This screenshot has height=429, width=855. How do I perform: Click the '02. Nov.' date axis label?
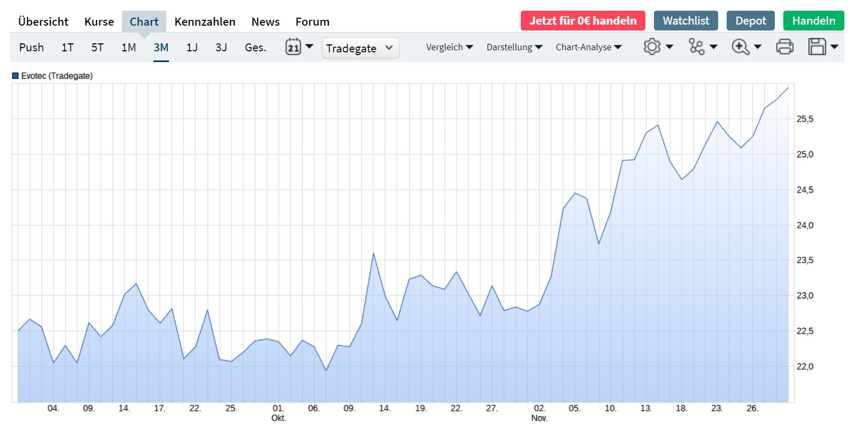click(x=540, y=413)
